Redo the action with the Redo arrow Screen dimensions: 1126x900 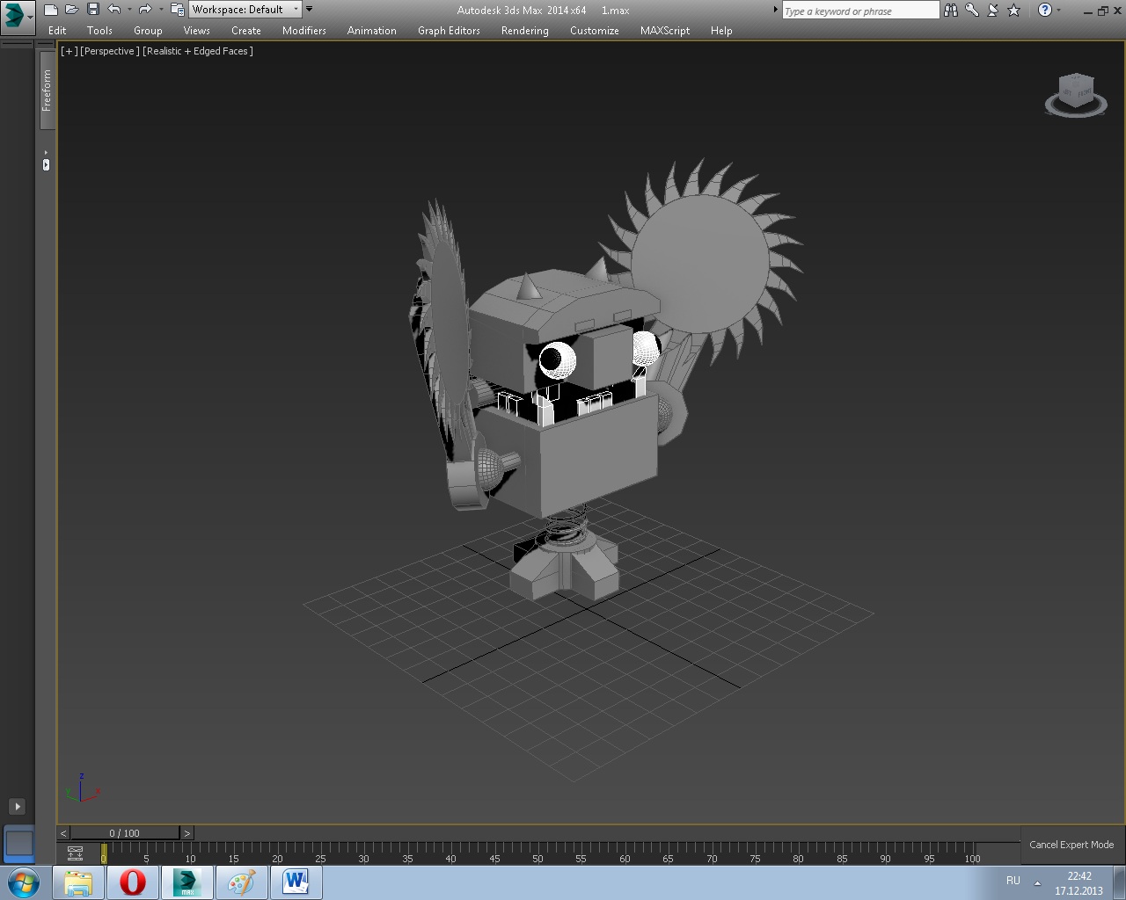tap(145, 10)
